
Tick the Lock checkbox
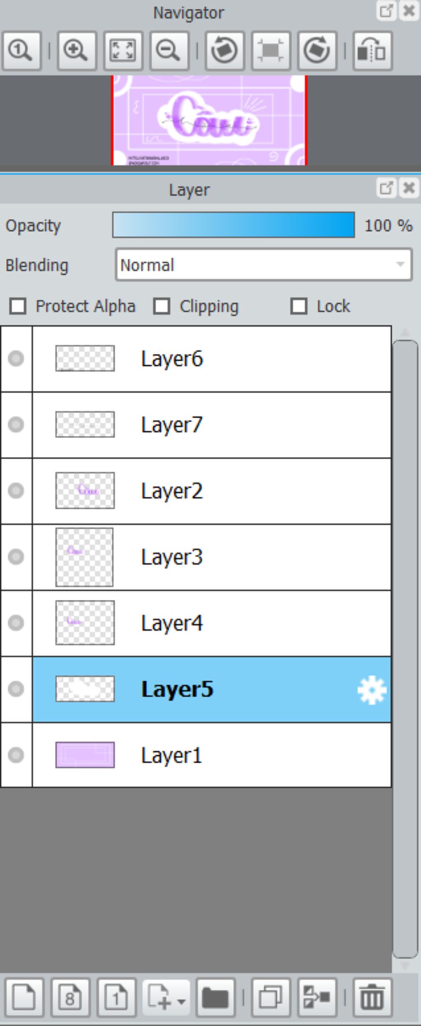click(299, 306)
